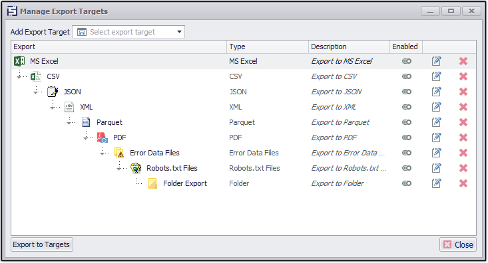Click the MS Excel file icon

point(19,61)
